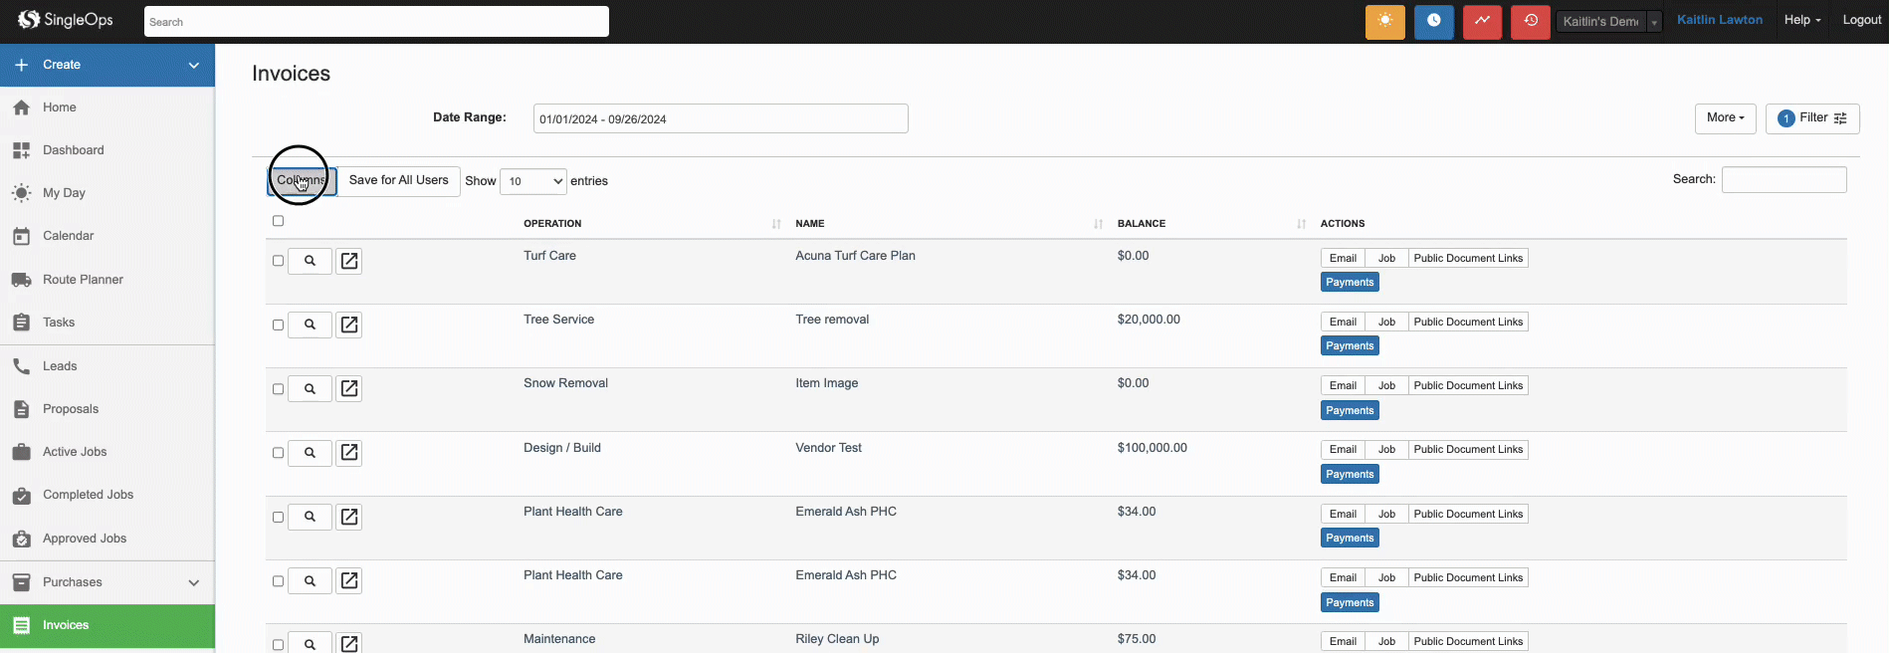Image resolution: width=1889 pixels, height=653 pixels.
Task: Open Tree Service invoice in new window icon
Action: 349,325
